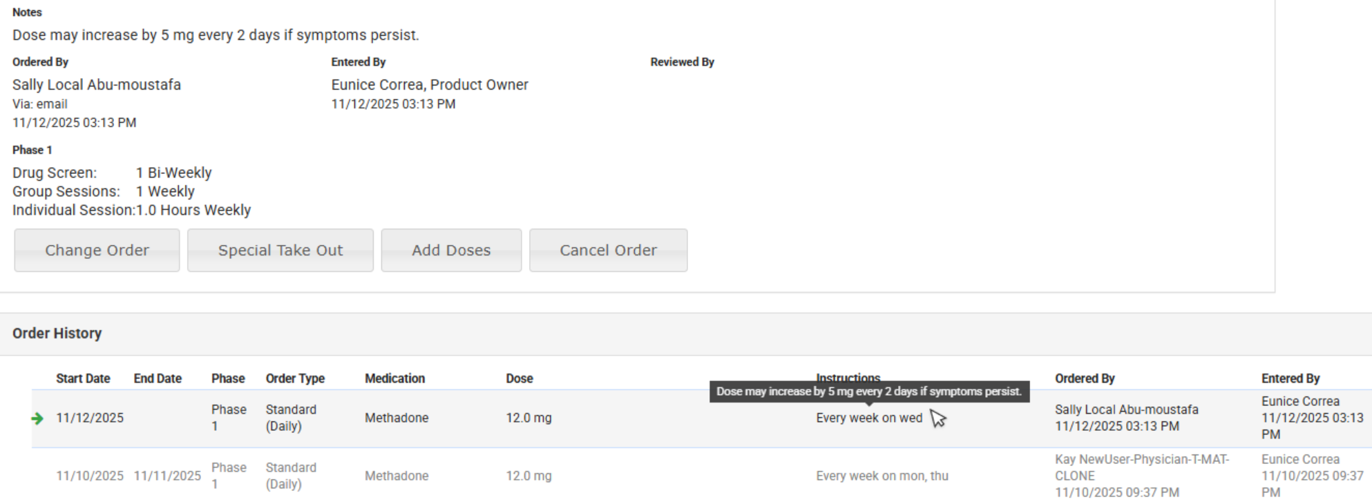Image resolution: width=1372 pixels, height=502 pixels.
Task: Open the Special Take Out dialog
Action: point(280,251)
